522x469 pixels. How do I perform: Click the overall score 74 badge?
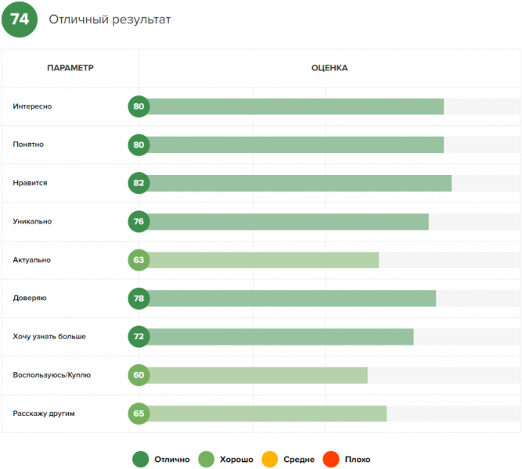click(x=20, y=20)
